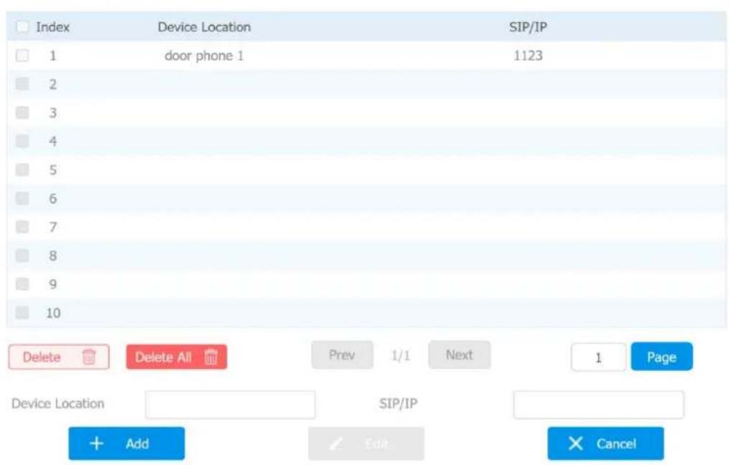The height and width of the screenshot is (465, 729).
Task: Check the box for row 1 door phone 1
Action: point(22,55)
